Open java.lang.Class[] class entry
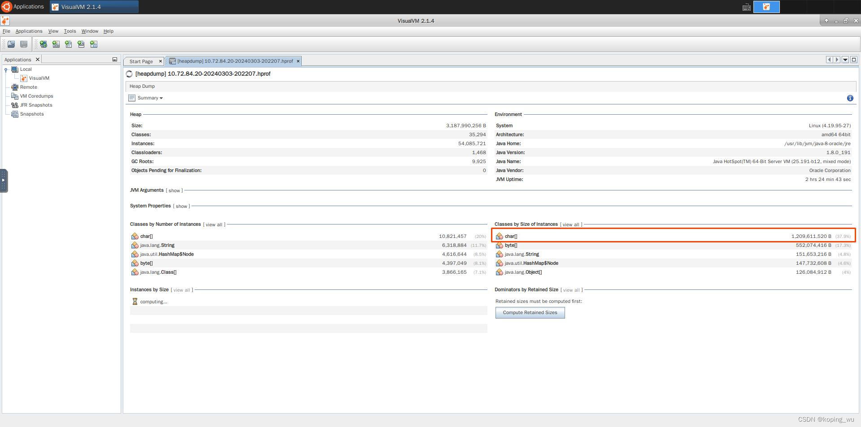The height and width of the screenshot is (427, 861). pos(158,272)
